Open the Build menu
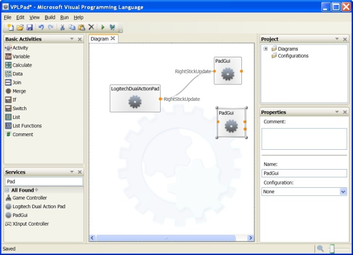This screenshot has height=255, width=353. (x=50, y=17)
